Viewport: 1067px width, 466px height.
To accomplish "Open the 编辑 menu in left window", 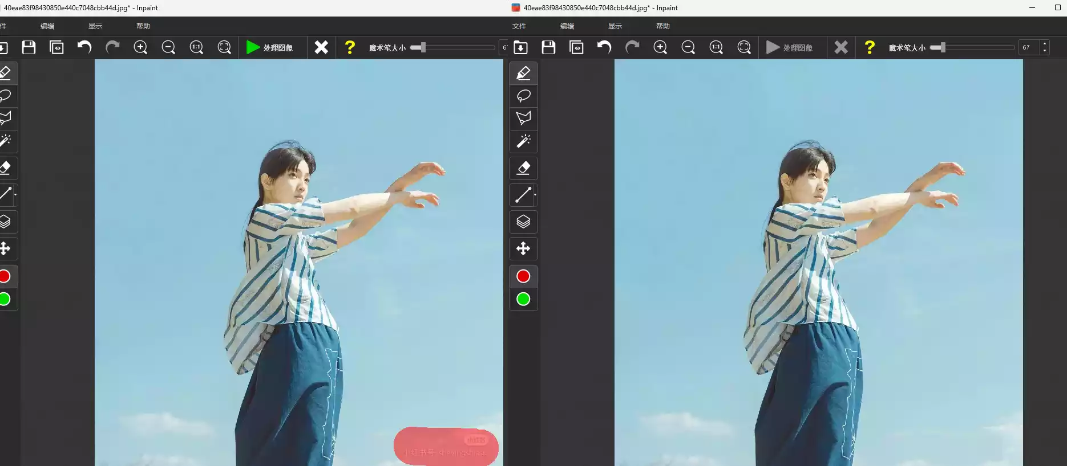I will tap(47, 26).
